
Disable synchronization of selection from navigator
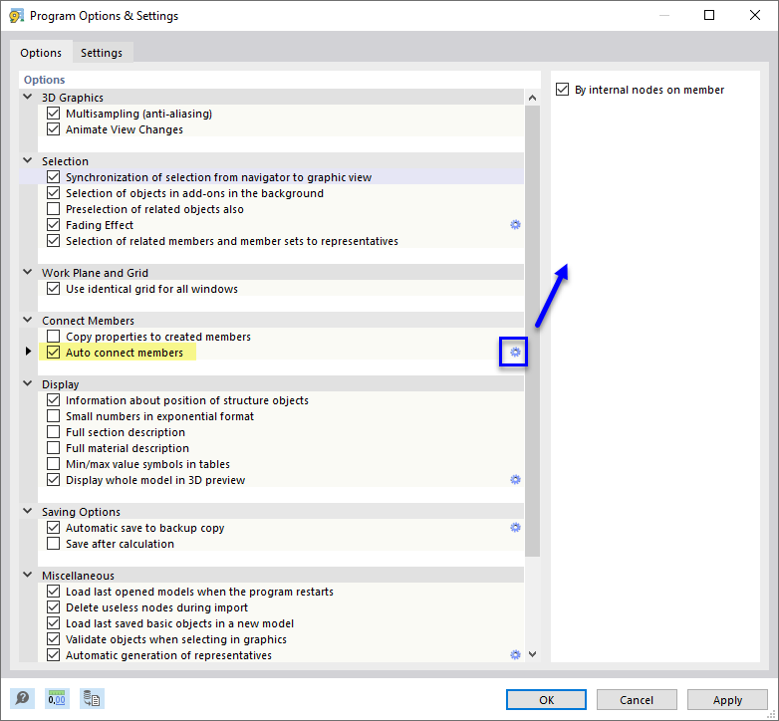[53, 177]
